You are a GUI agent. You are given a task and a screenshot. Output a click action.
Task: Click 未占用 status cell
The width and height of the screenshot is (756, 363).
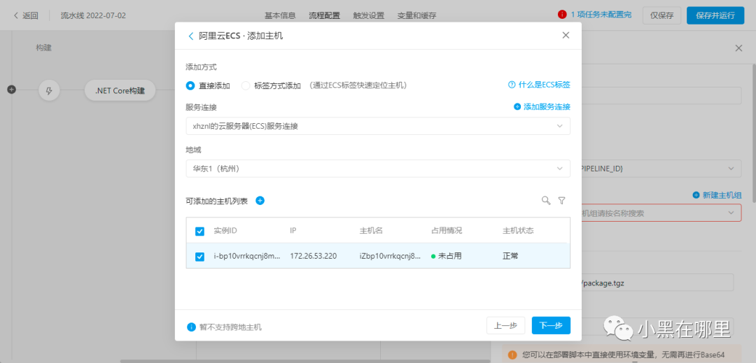point(446,256)
